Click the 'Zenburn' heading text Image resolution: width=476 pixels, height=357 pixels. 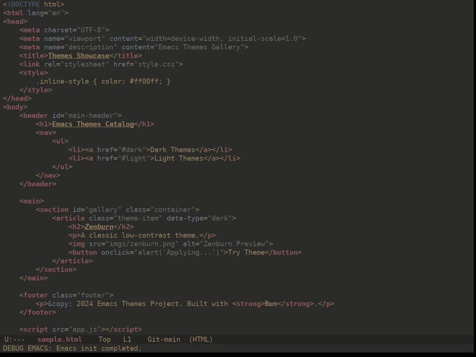[x=99, y=227]
